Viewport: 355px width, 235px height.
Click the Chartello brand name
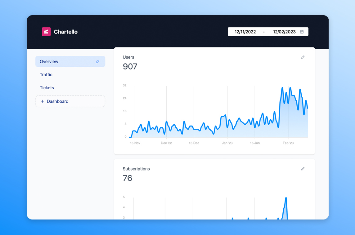65,32
